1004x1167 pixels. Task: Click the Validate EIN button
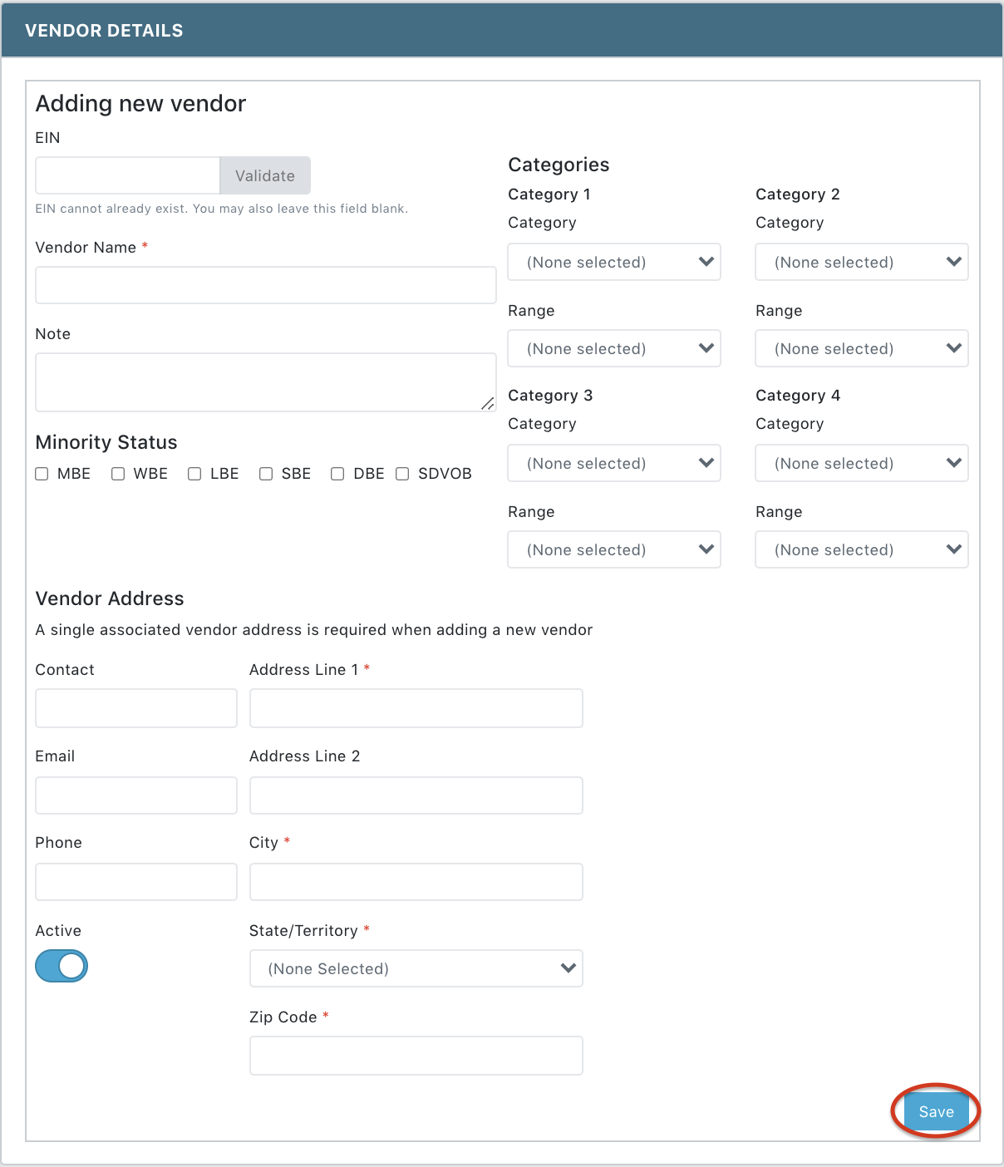pyautogui.click(x=265, y=175)
